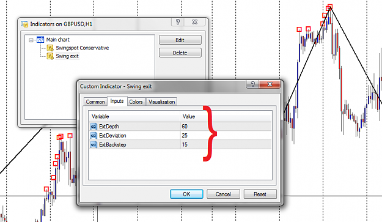The image size is (382, 222).
Task: Click the Reset button
Action: tap(260, 194)
